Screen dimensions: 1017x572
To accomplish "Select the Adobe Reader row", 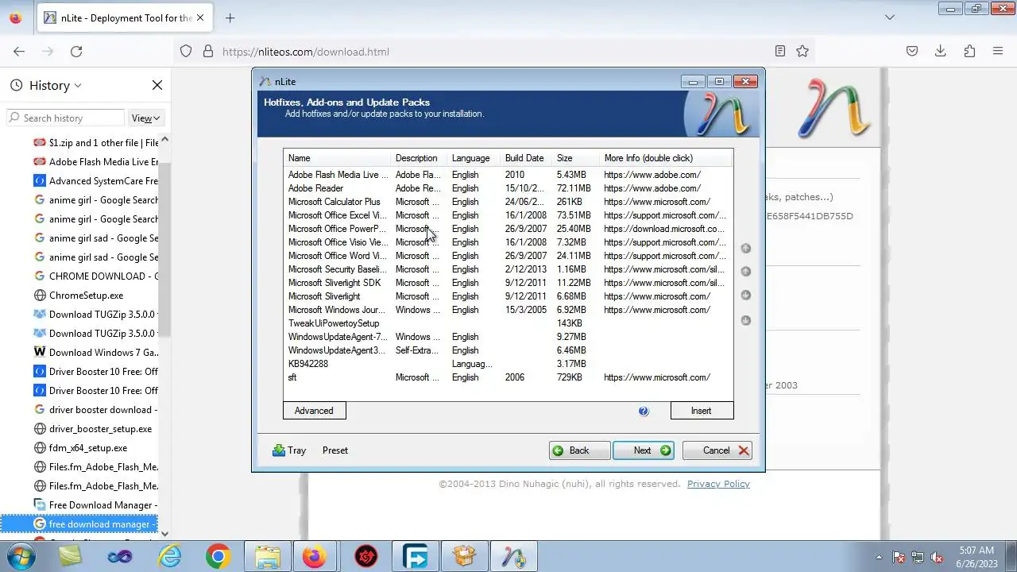I will 507,188.
